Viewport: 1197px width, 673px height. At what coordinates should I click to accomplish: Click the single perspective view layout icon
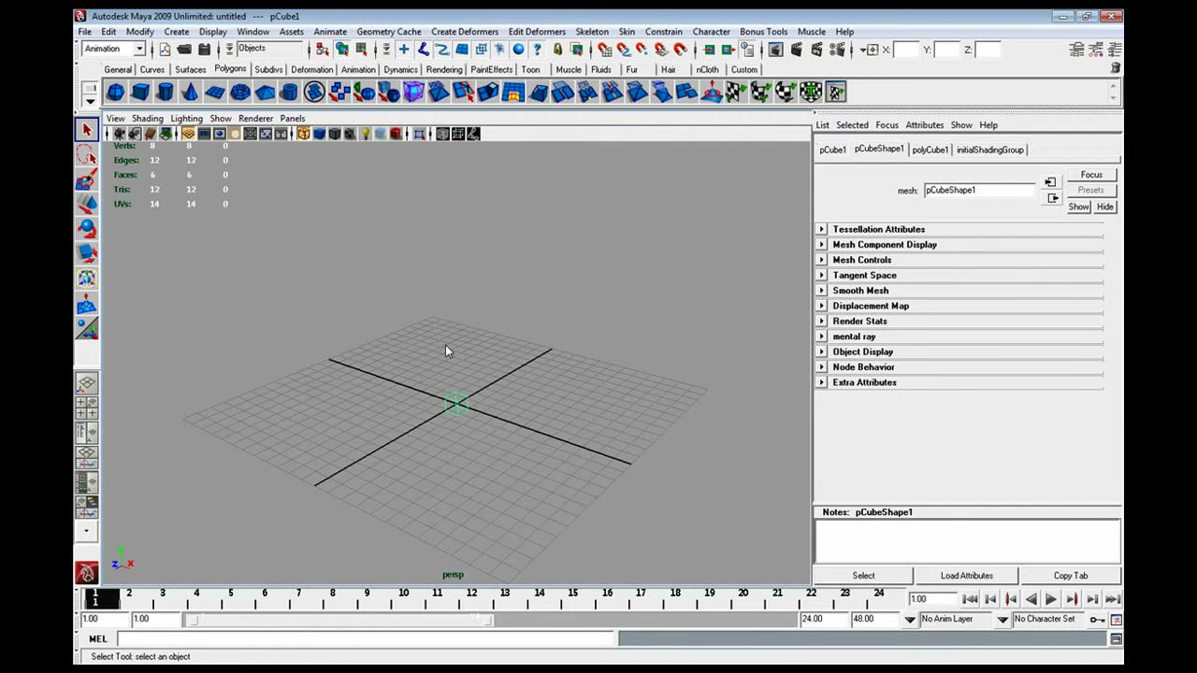coord(86,383)
